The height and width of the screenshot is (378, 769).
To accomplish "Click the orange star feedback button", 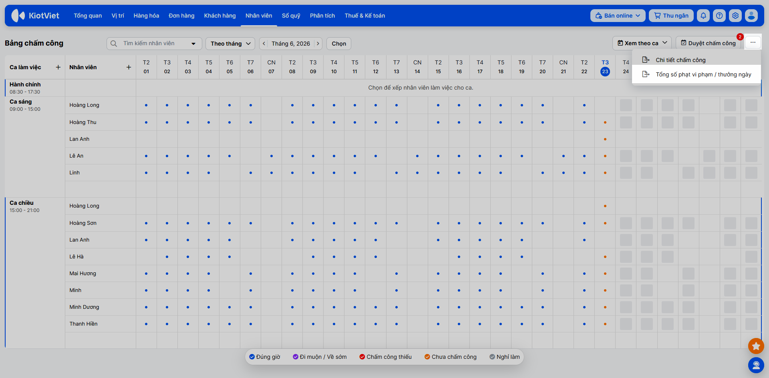I will tap(756, 346).
